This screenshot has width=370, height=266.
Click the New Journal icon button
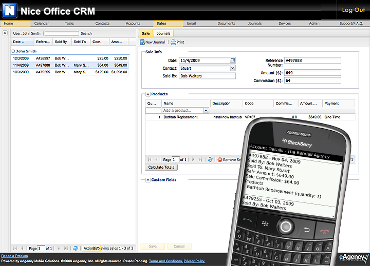coord(153,42)
